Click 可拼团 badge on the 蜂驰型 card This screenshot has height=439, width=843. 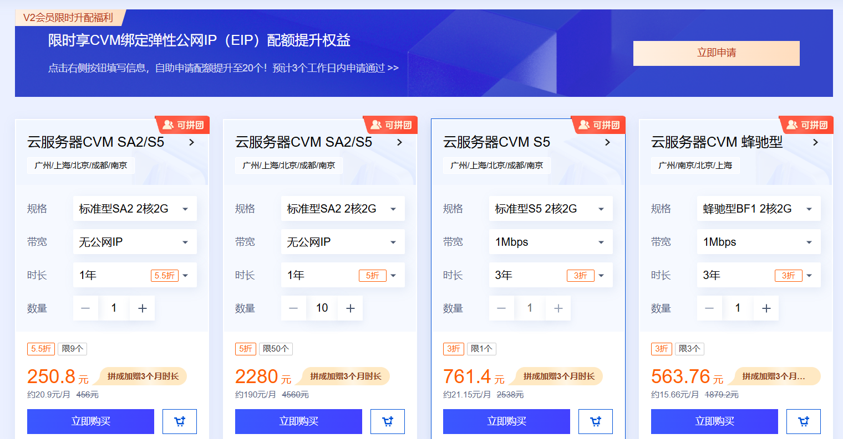tap(806, 125)
